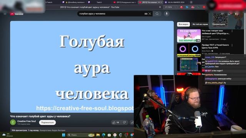Switch to the modboty Twitch tab
The height and width of the screenshot is (138, 246).
point(74,2)
